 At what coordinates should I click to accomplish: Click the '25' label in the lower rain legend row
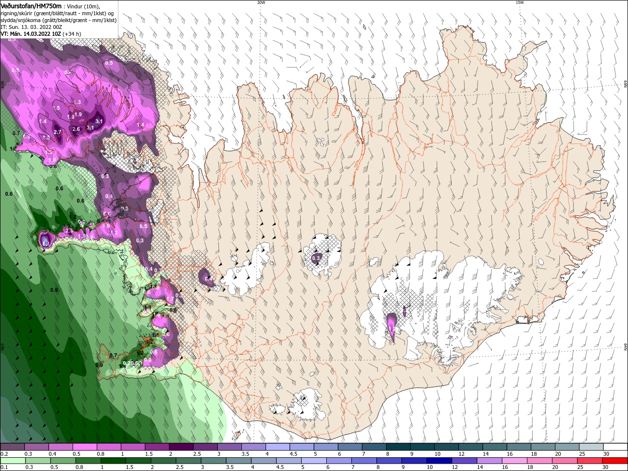point(581,468)
